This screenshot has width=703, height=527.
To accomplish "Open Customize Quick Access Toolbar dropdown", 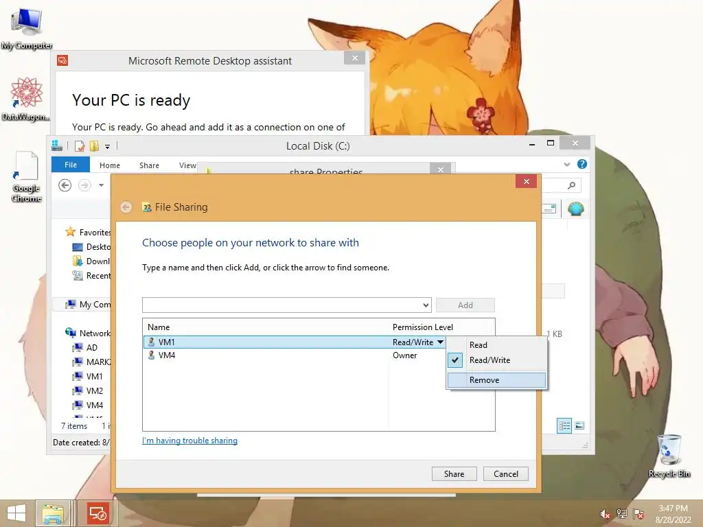I will [x=108, y=147].
